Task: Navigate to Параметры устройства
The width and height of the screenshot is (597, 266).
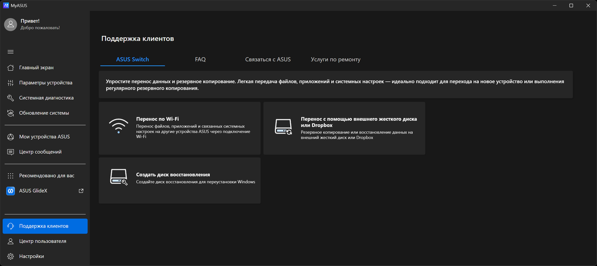Action: coord(45,83)
